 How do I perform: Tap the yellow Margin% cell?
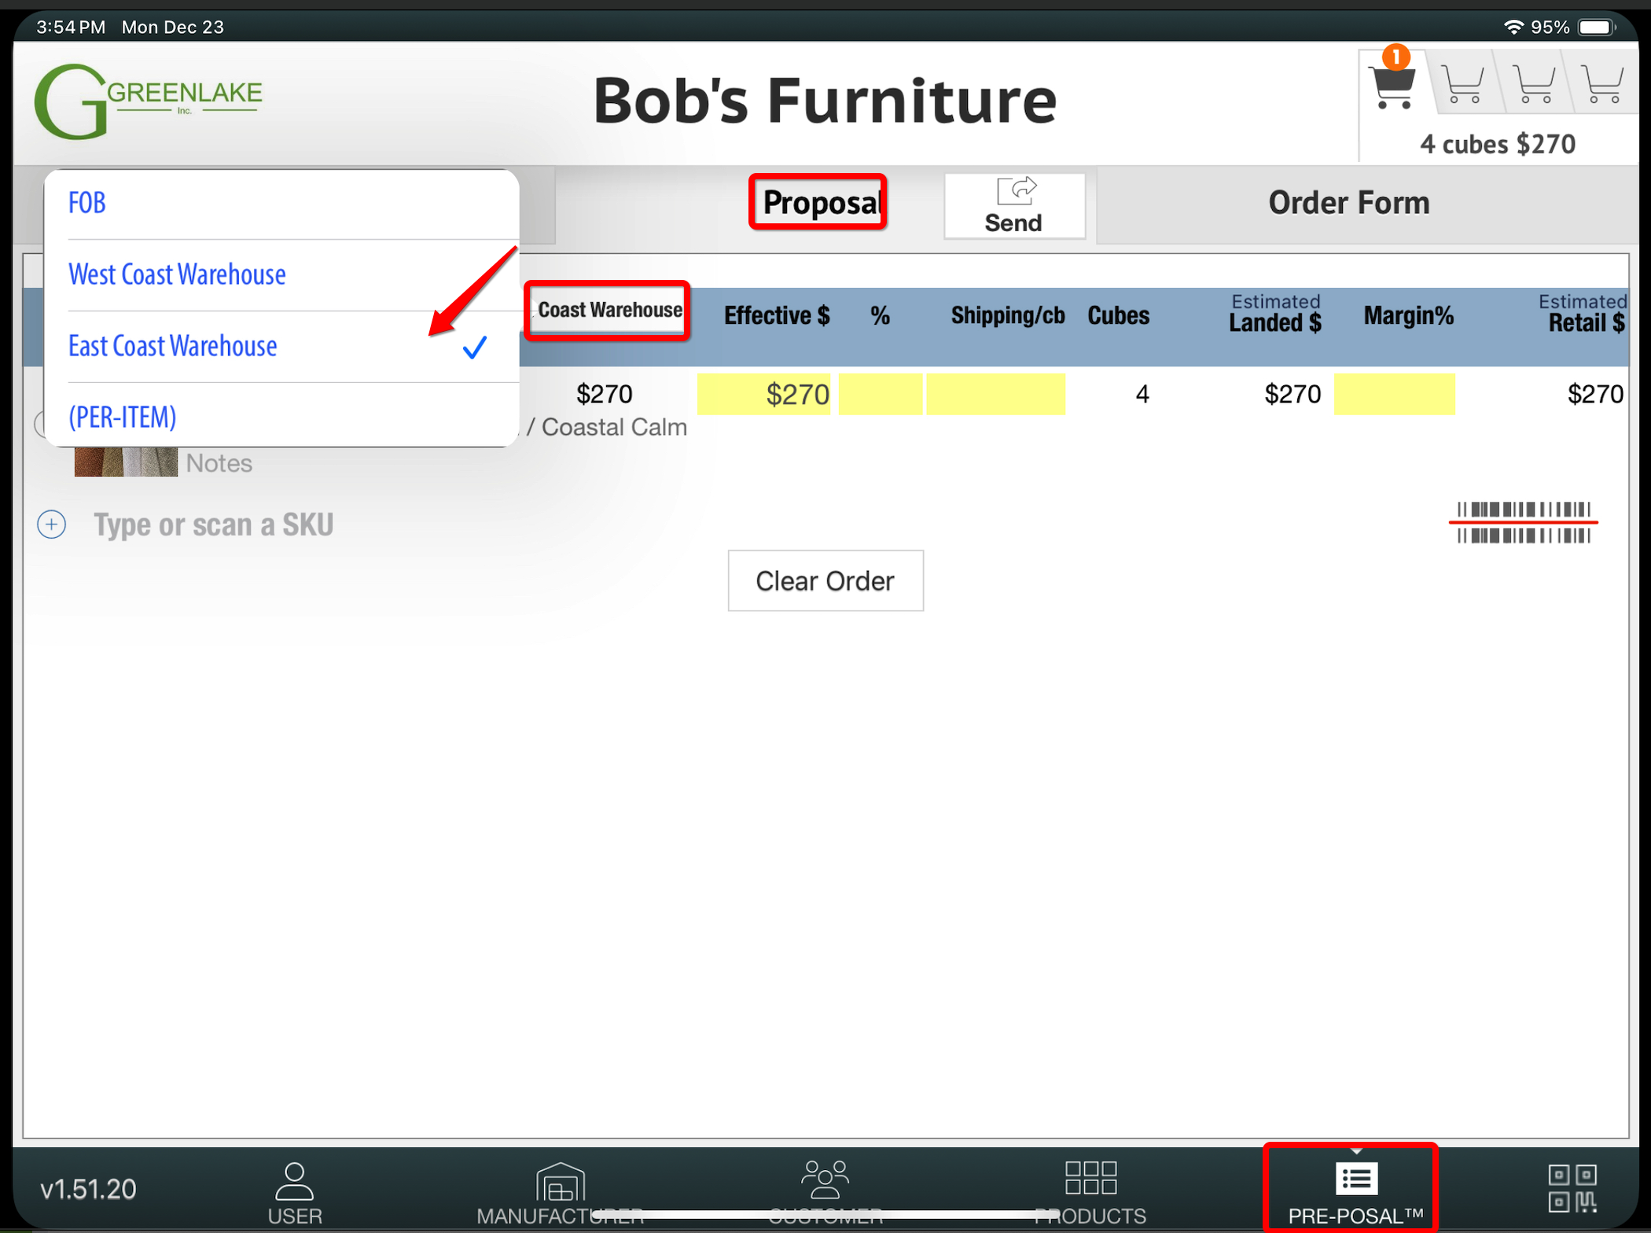click(x=1394, y=394)
